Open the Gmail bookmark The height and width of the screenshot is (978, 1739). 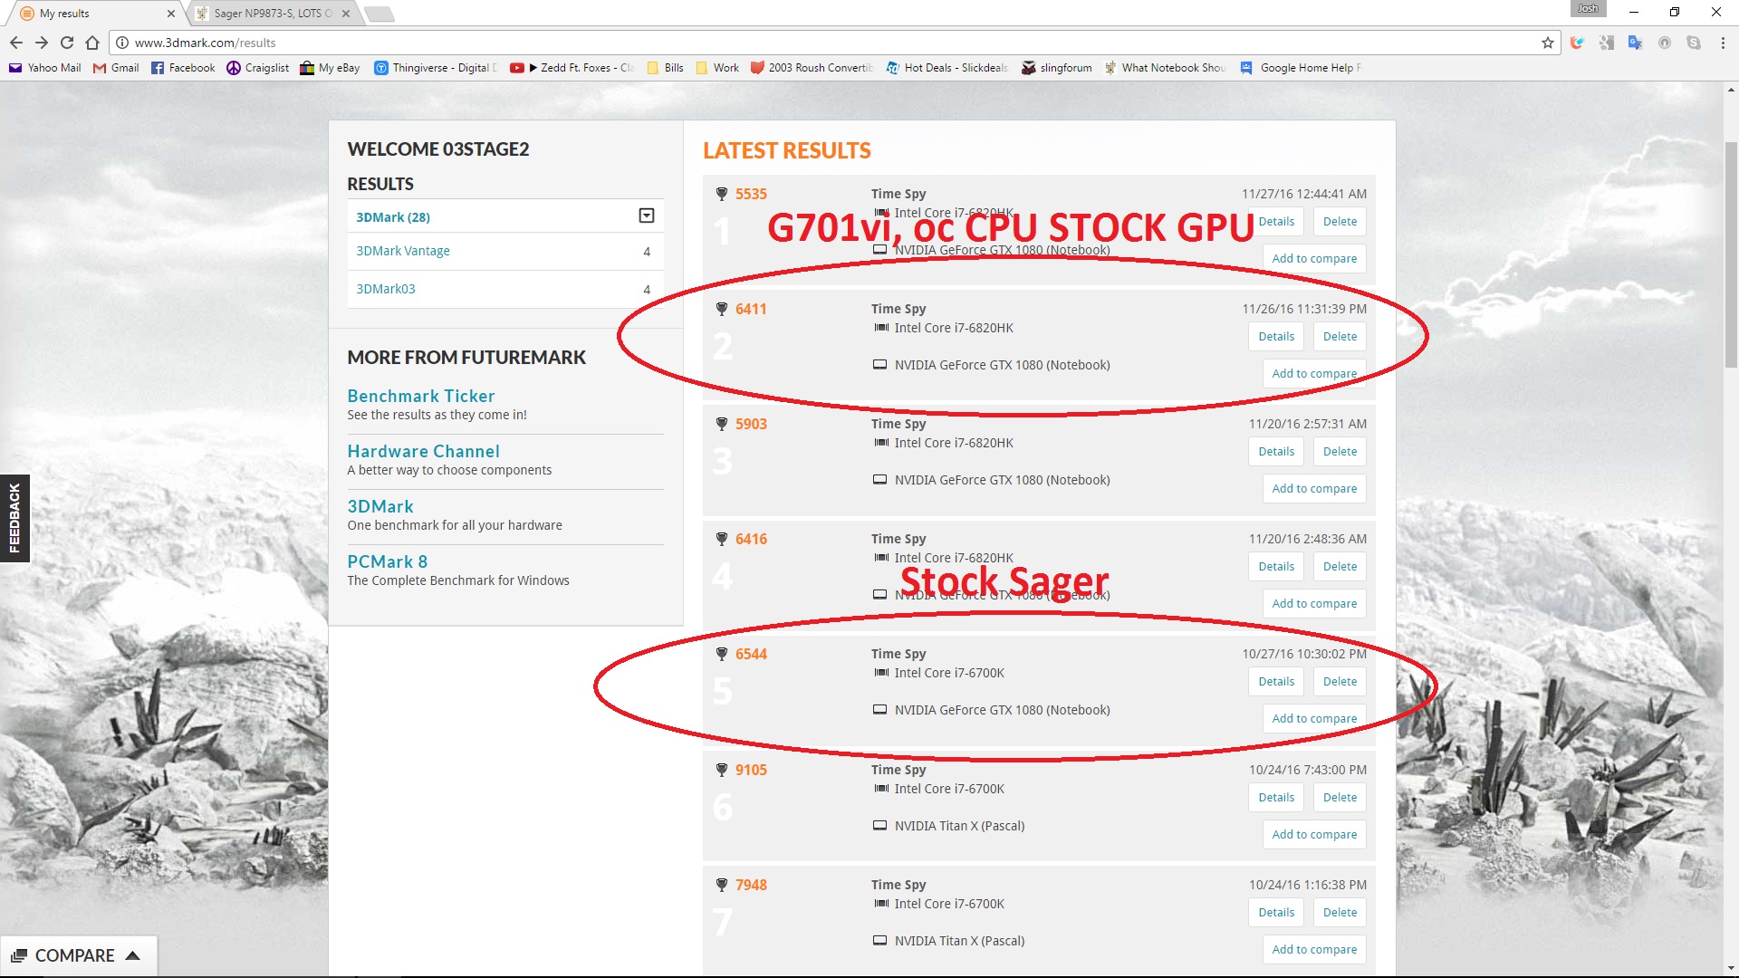[x=116, y=68]
